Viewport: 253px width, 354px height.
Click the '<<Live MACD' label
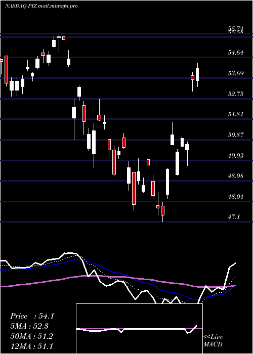(213, 340)
